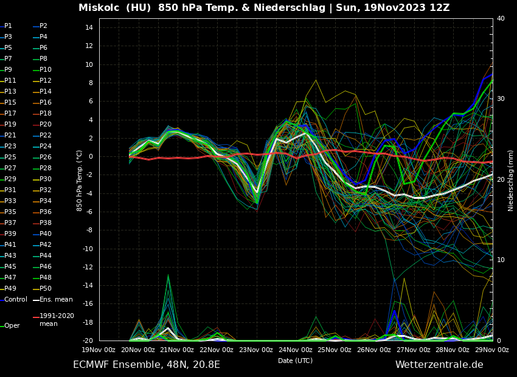
Task: Click the 29Nov 00z date tick
Action: [x=491, y=350]
